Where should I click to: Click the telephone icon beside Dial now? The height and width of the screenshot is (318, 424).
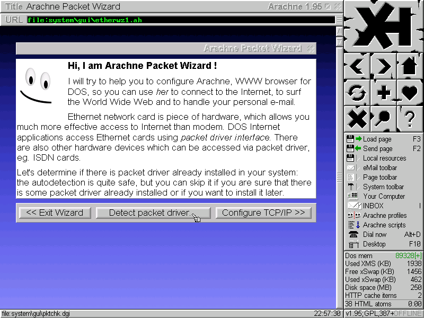tap(353, 234)
